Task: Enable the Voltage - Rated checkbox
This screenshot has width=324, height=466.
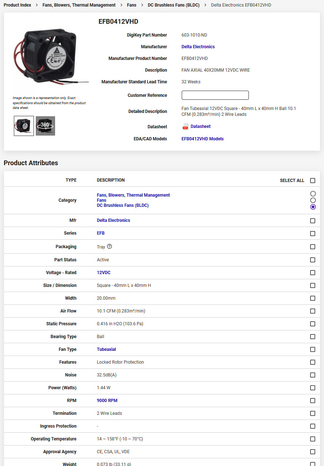Action: (313, 273)
